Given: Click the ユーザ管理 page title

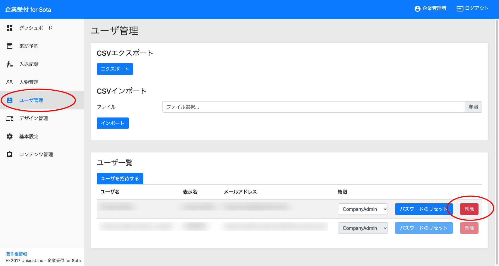Looking at the screenshot, I should click(x=115, y=31).
